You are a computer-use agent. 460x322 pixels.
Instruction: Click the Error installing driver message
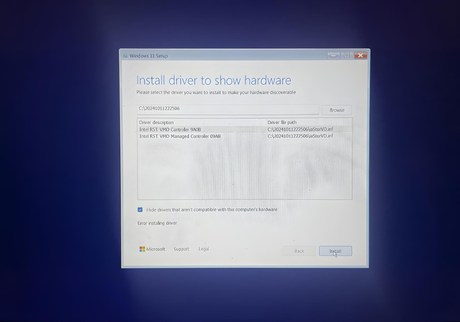click(x=157, y=223)
